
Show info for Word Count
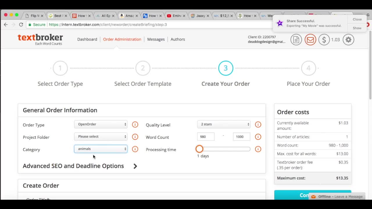[258, 137]
